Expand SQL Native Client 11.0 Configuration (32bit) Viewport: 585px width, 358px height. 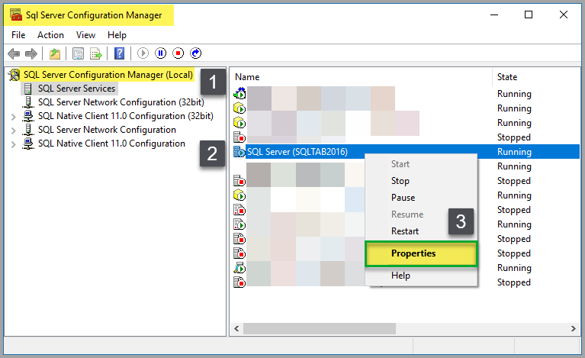pyautogui.click(x=14, y=117)
